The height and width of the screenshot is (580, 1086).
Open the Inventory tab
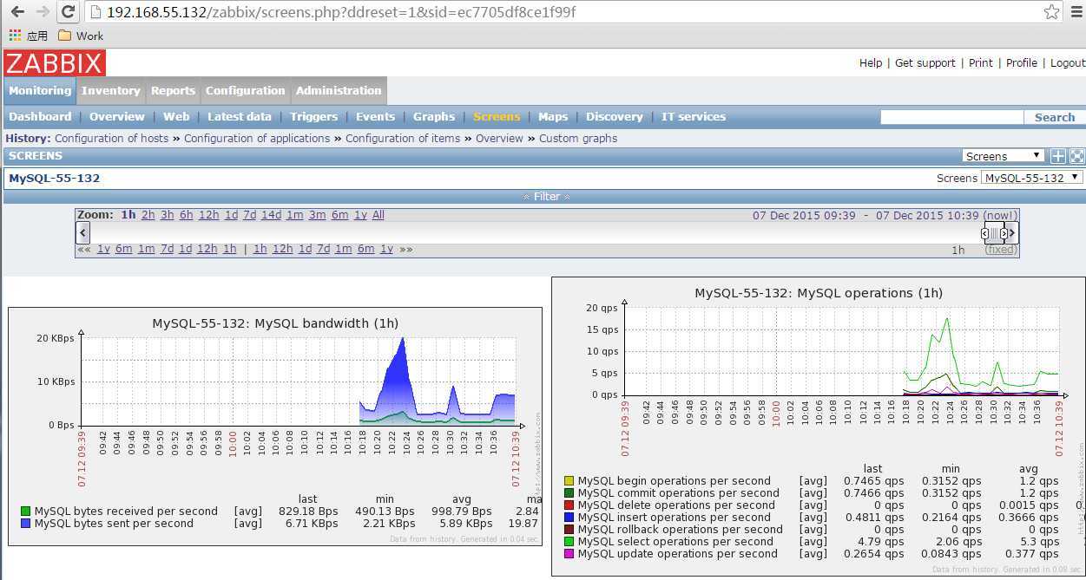(110, 90)
